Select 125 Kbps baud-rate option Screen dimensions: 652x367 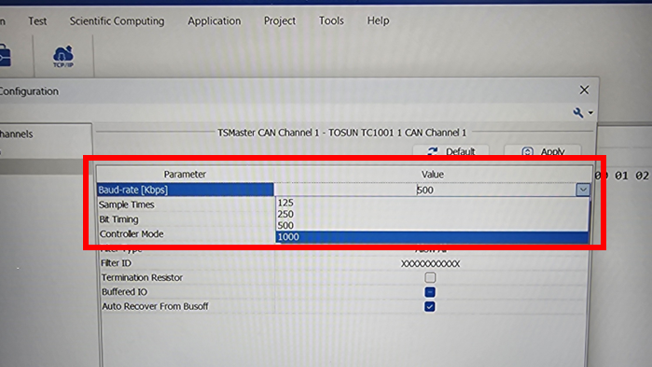tap(432, 203)
